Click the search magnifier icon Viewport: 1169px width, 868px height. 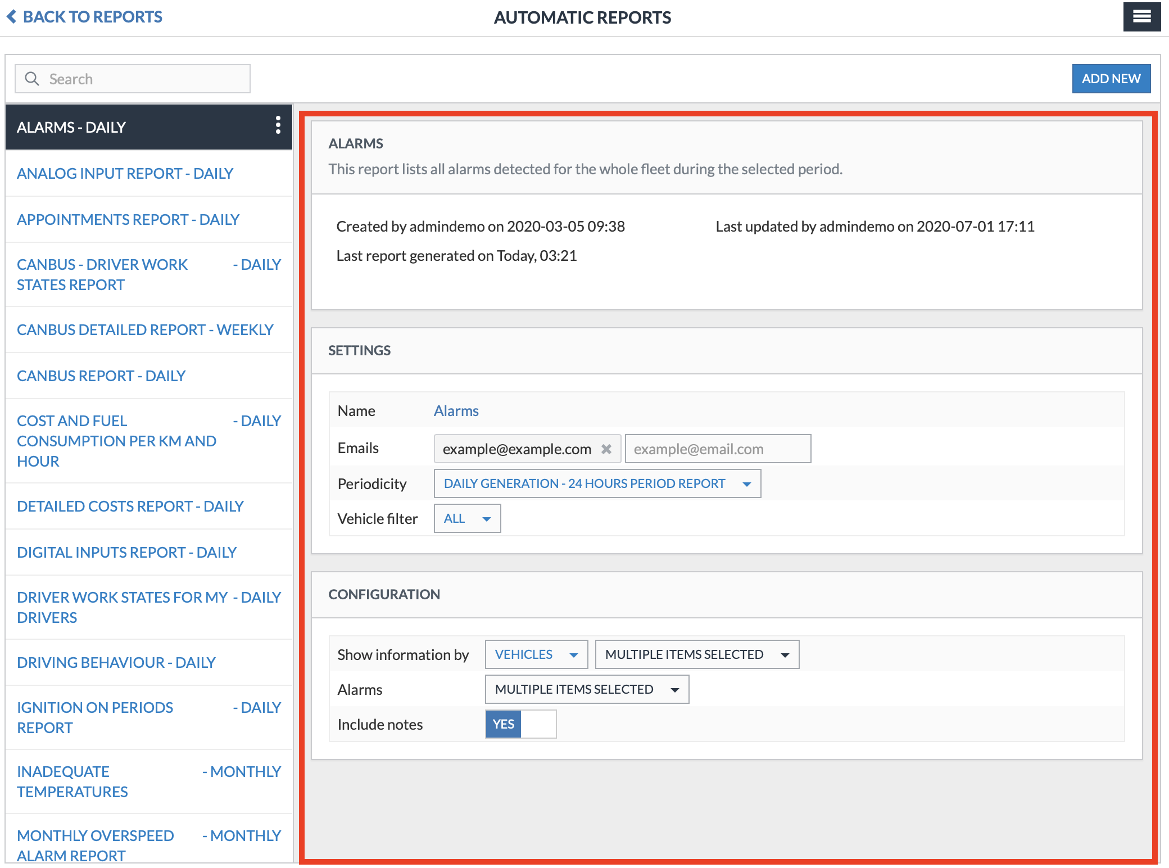[32, 79]
